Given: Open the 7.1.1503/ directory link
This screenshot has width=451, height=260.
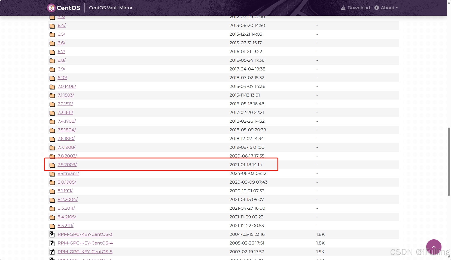Looking at the screenshot, I should pos(66,95).
